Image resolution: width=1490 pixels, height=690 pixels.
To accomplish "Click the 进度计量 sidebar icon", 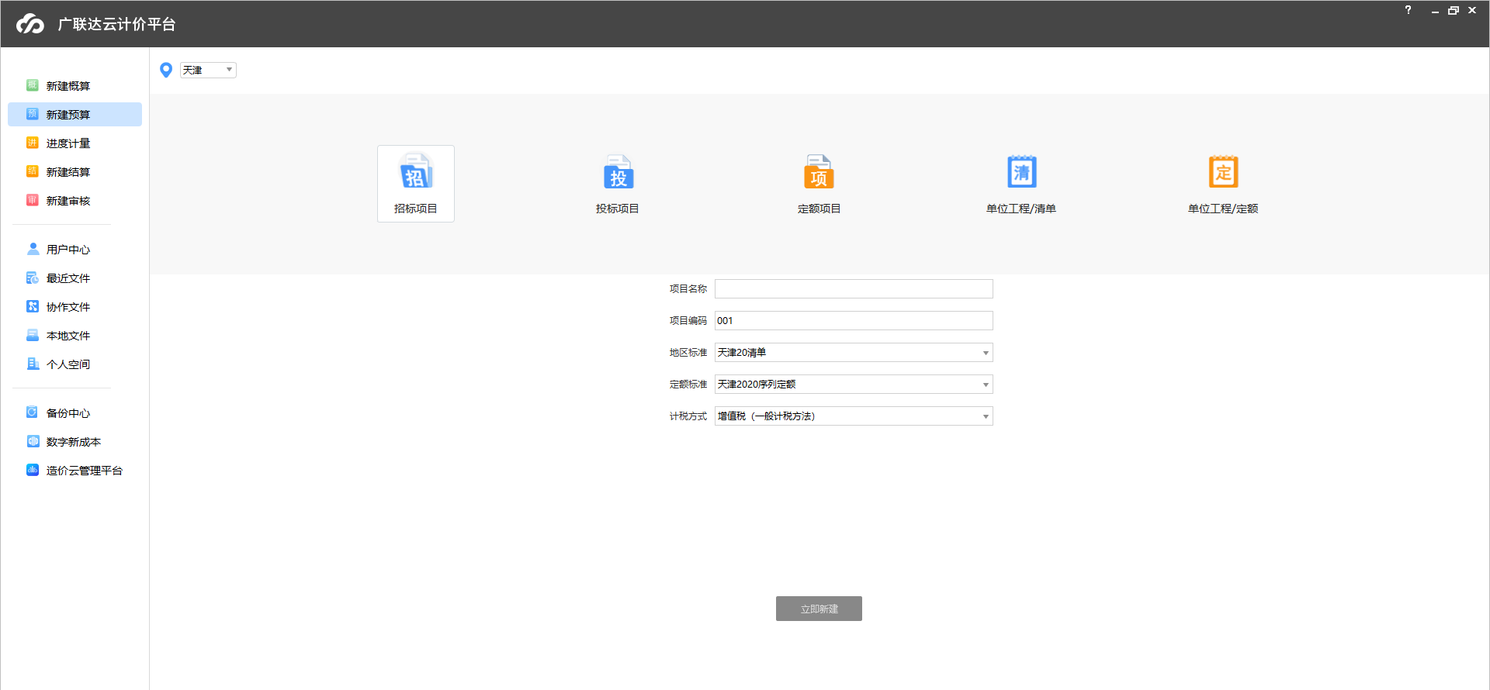I will (x=33, y=143).
